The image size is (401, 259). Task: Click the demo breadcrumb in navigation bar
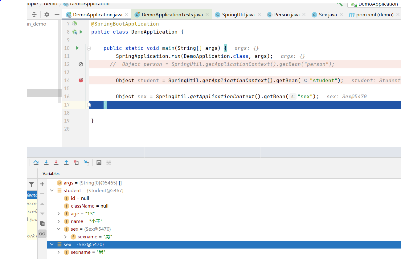51,4
